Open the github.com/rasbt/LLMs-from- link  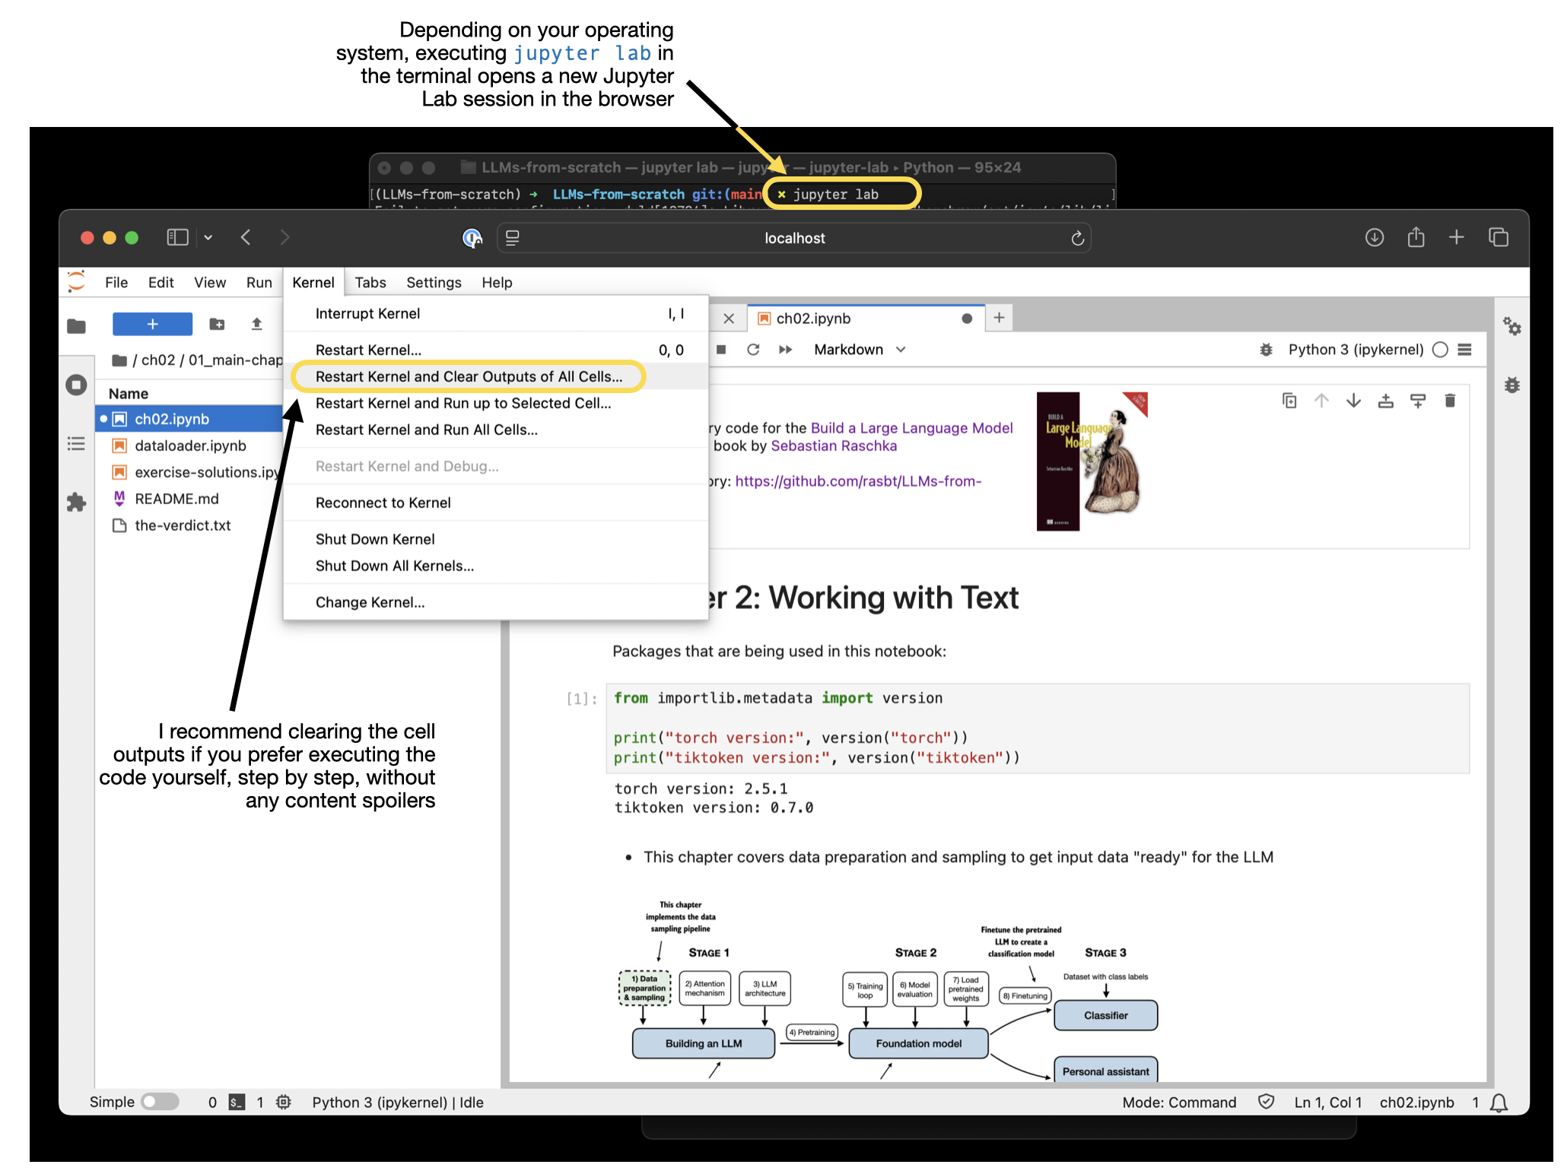point(858,481)
